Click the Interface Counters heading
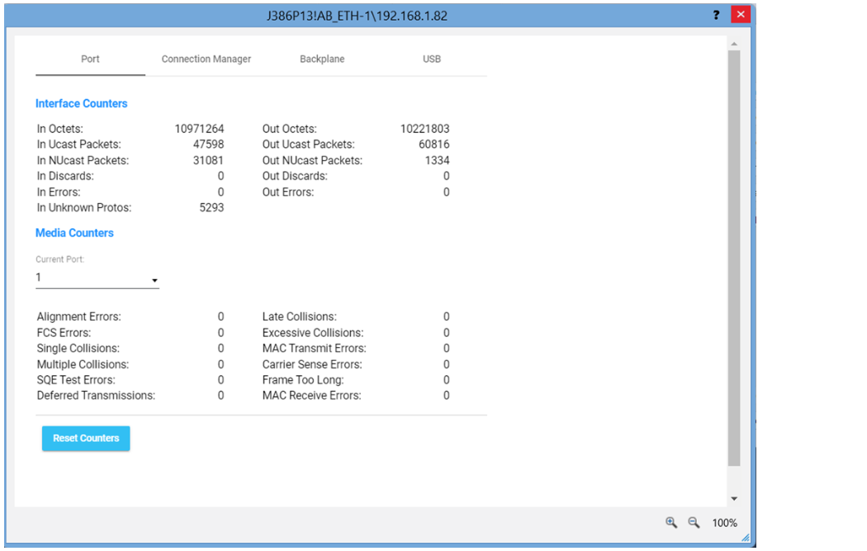The width and height of the screenshot is (867, 551). [81, 103]
